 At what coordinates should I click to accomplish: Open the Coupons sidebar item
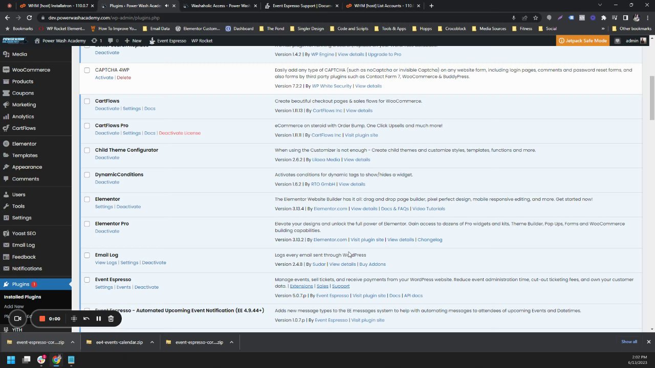[x=23, y=93]
